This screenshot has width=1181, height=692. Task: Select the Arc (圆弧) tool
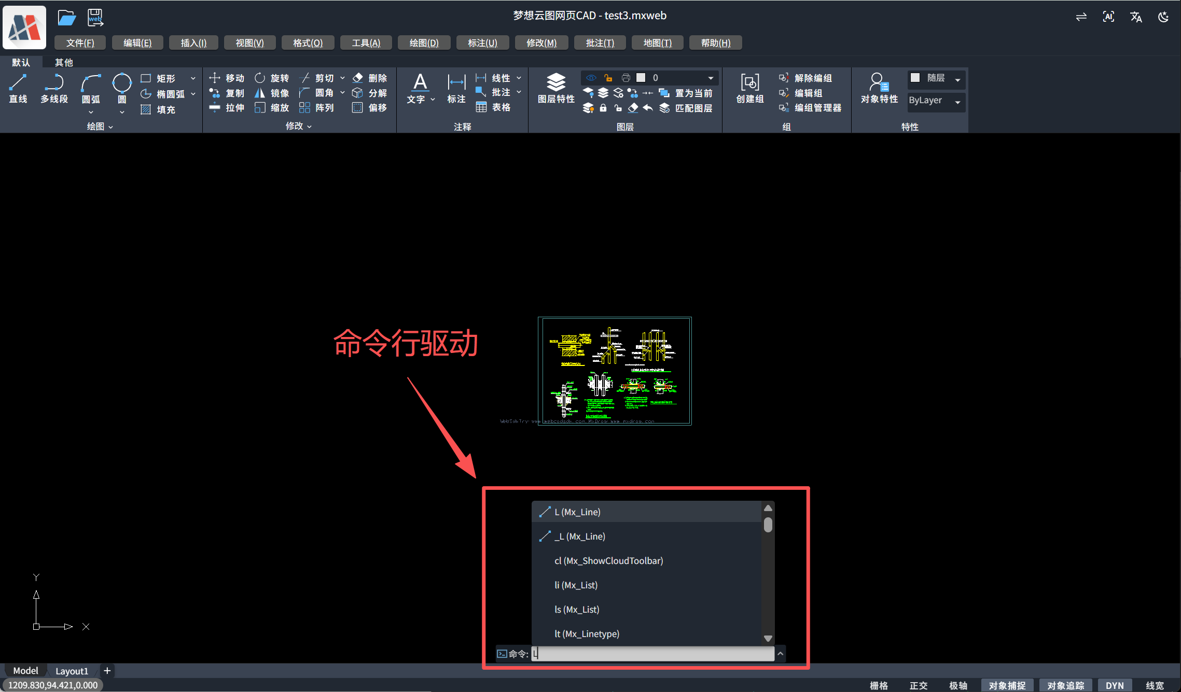(91, 89)
